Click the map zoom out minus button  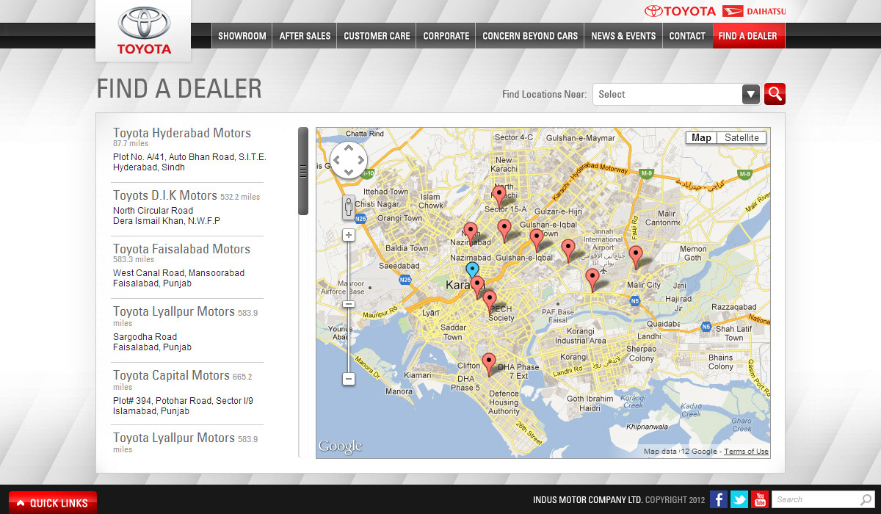tap(349, 379)
